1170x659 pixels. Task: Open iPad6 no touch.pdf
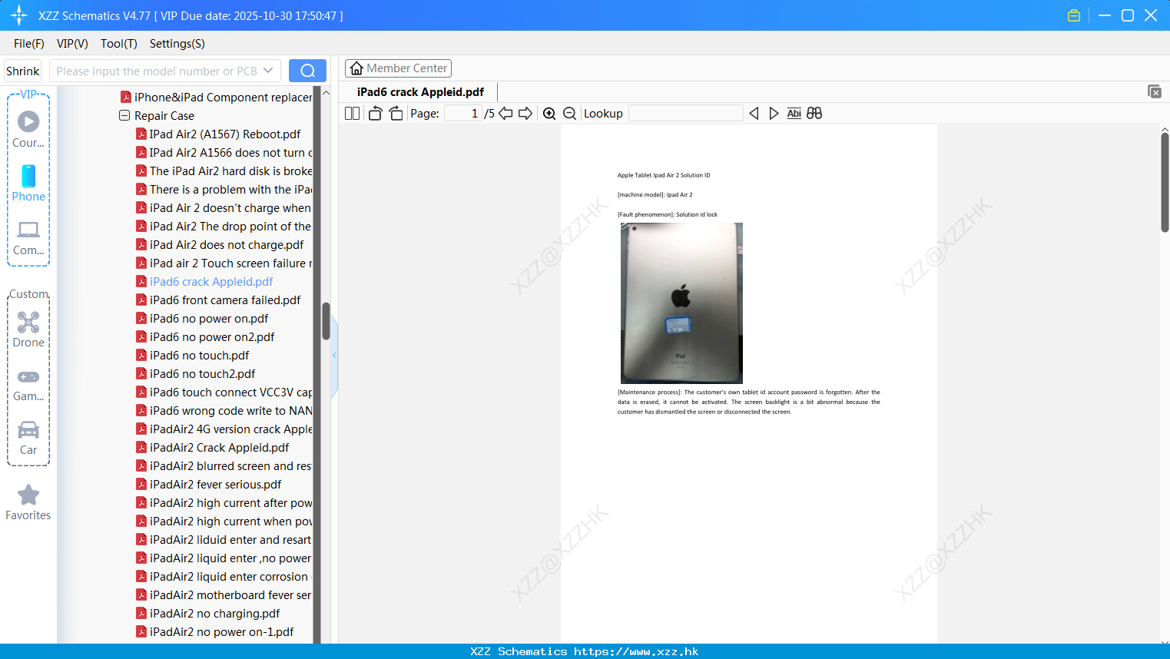193,356
